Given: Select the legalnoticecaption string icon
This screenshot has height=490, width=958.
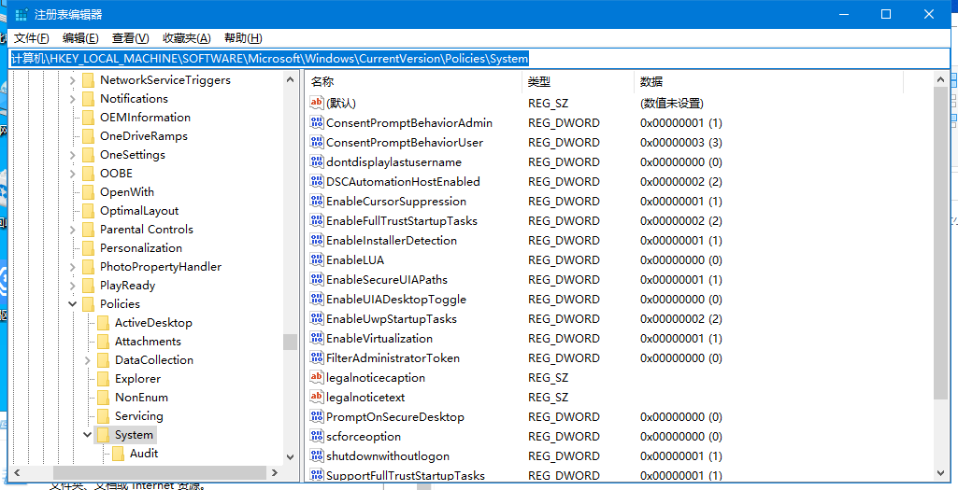Looking at the screenshot, I should tap(317, 377).
